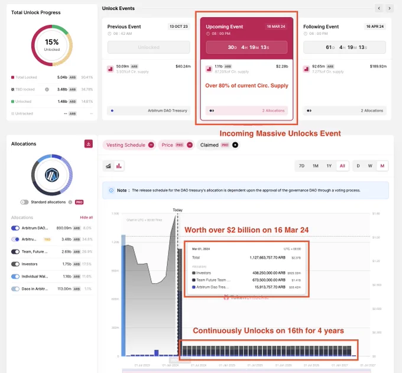Download allocations data icon
The width and height of the screenshot is (402, 373).
tap(89, 144)
